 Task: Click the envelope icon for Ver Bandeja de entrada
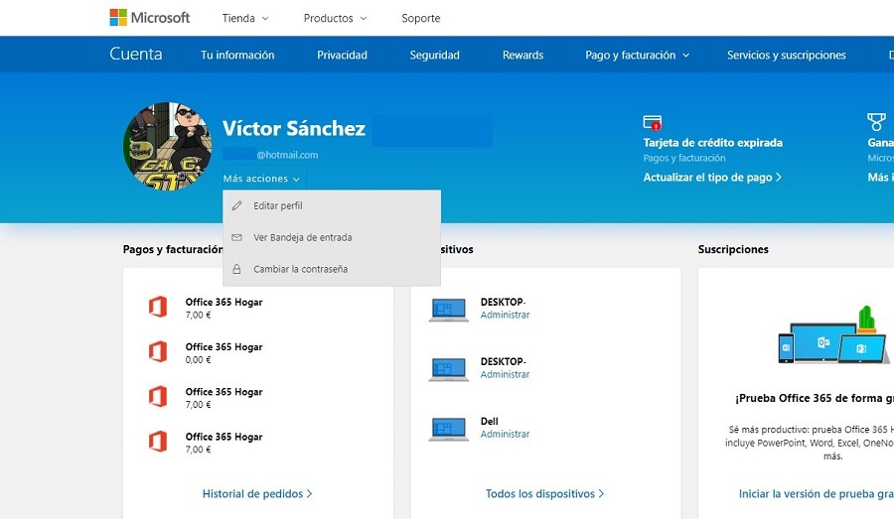(x=236, y=238)
